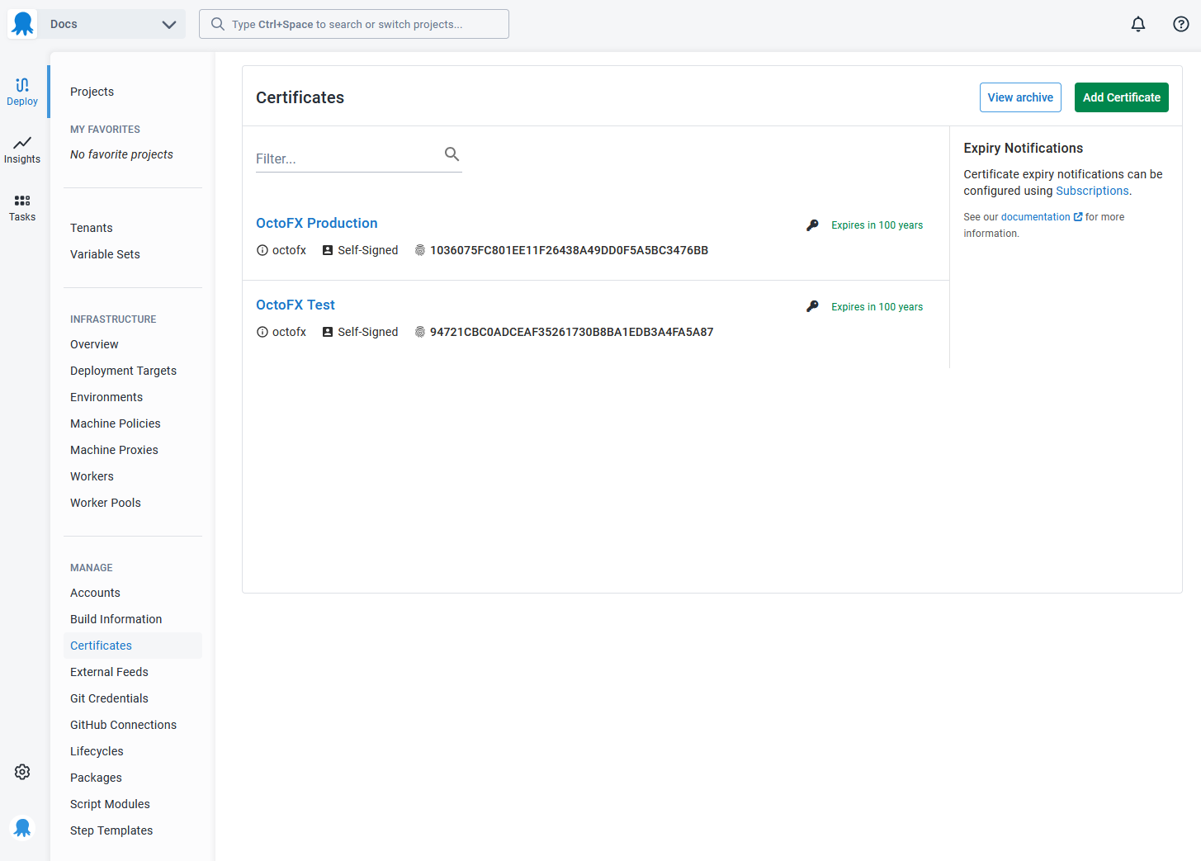Open the Insights section icon

22,149
